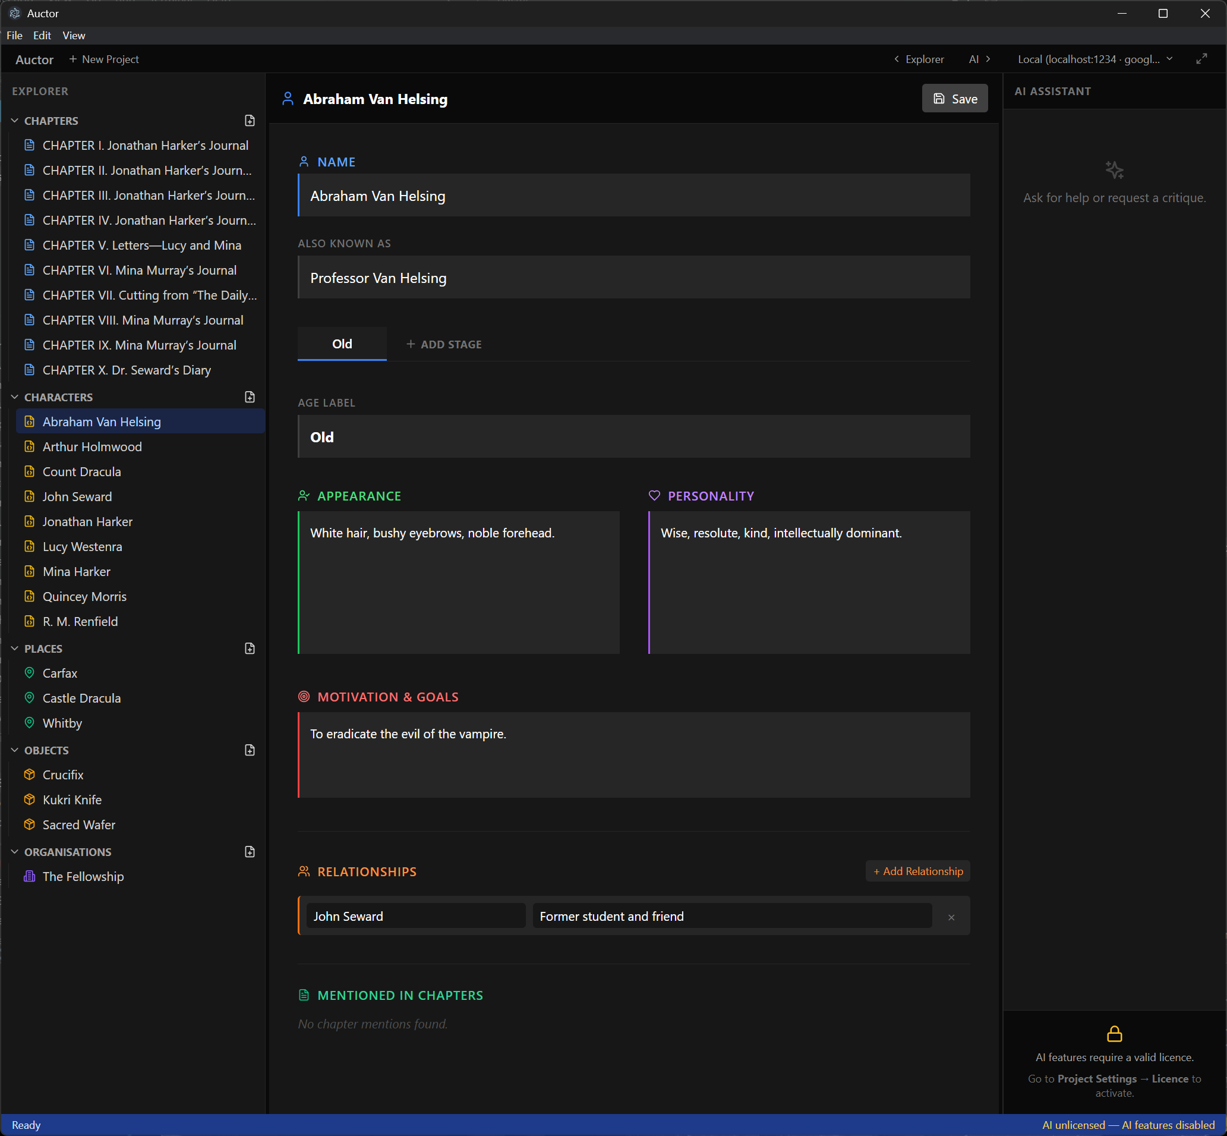Image resolution: width=1227 pixels, height=1136 pixels.
Task: Click the Save button
Action: (954, 98)
